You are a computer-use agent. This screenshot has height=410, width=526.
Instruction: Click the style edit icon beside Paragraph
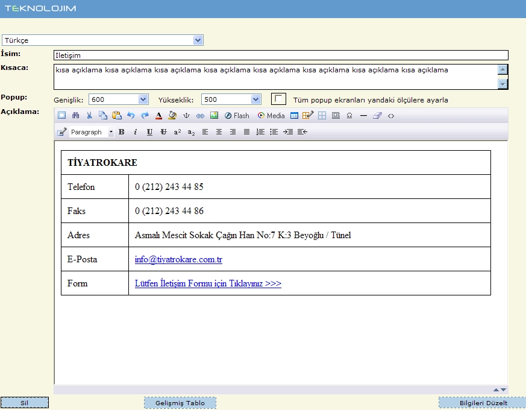pyautogui.click(x=61, y=132)
